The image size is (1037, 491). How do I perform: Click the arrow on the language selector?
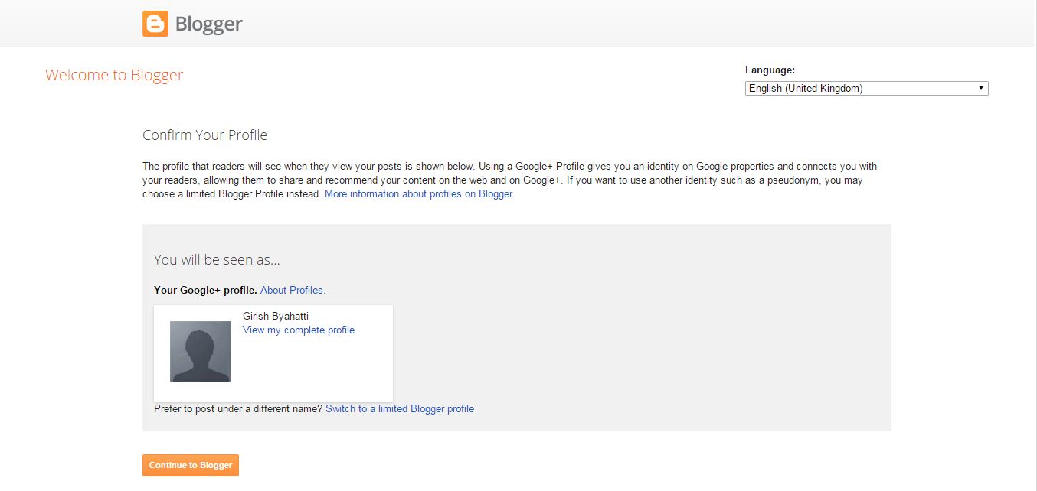(980, 89)
